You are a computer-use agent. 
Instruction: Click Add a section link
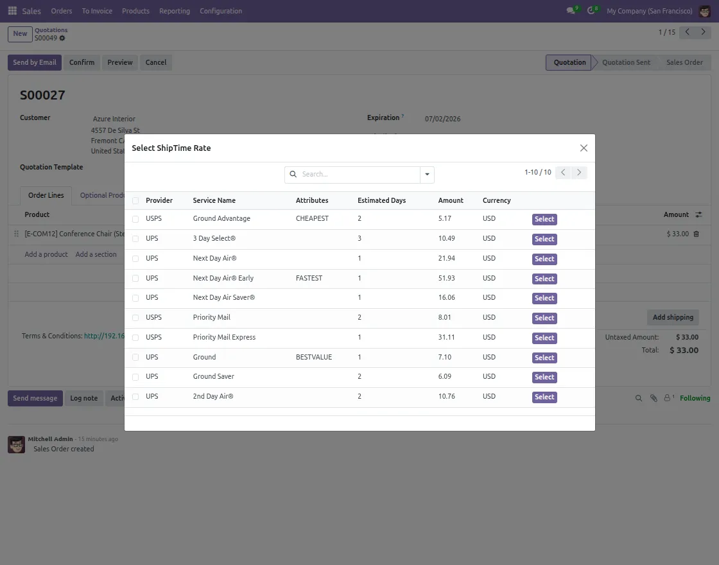[96, 254]
